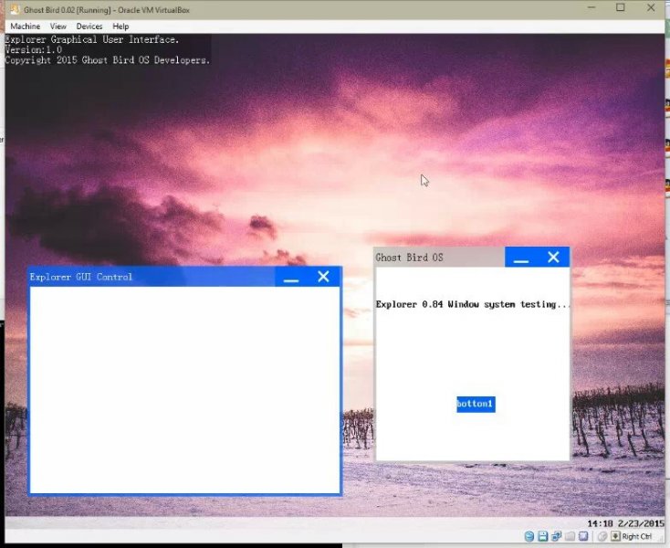Close the Oracle VM VirtualBox window
The width and height of the screenshot is (670, 548).
651,7
